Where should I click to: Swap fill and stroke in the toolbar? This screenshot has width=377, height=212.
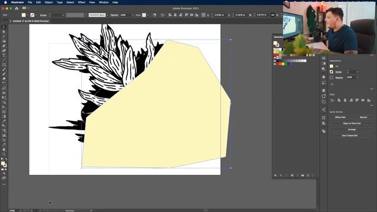point(6,159)
